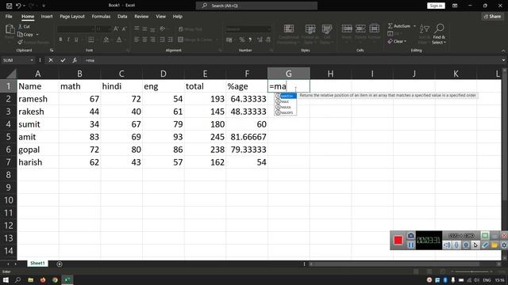Collapse the ribbon with the chevron
The width and height of the screenshot is (508, 285).
[503, 51]
